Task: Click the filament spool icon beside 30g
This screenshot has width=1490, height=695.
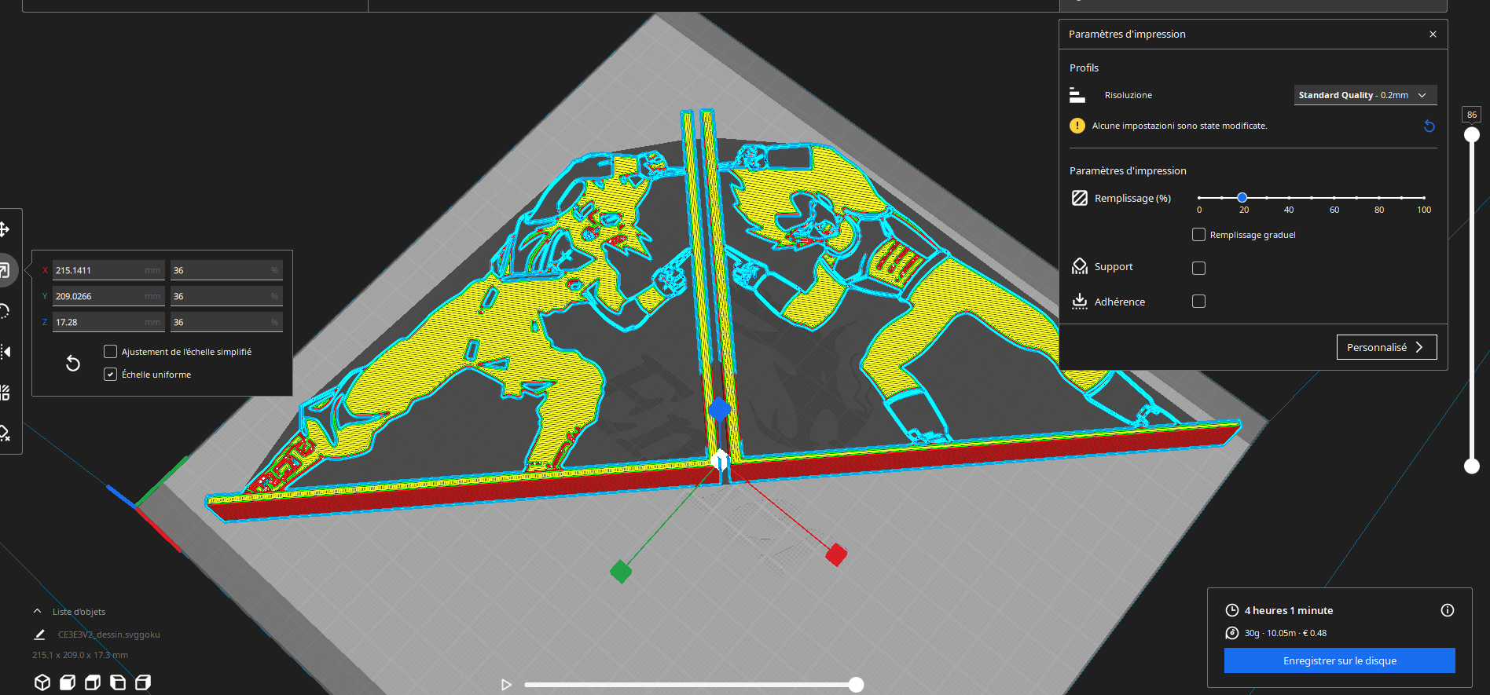Action: 1232,633
